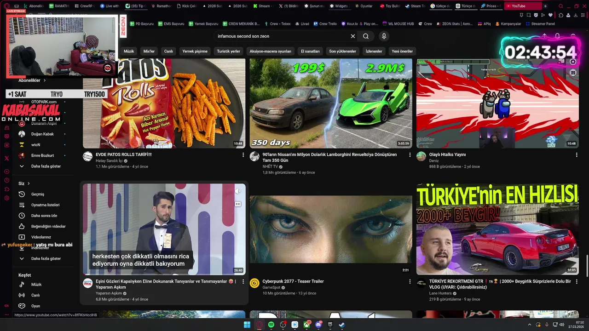Click the search magnifier button
The width and height of the screenshot is (589, 331).
(366, 36)
